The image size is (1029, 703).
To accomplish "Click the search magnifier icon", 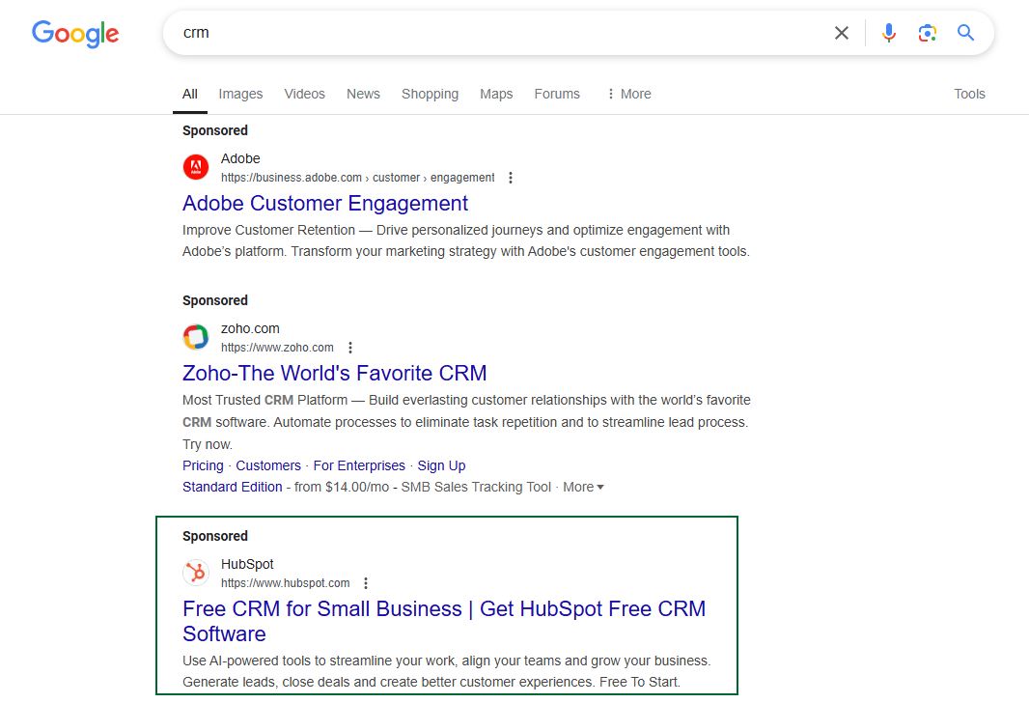I will [x=965, y=32].
